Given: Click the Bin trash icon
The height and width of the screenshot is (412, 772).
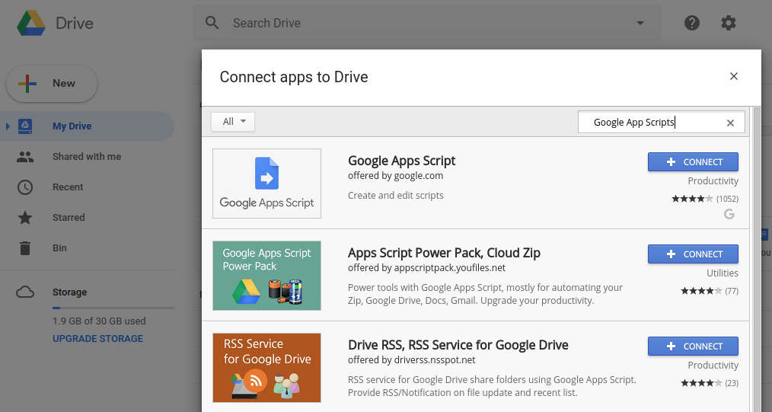Looking at the screenshot, I should [x=25, y=248].
